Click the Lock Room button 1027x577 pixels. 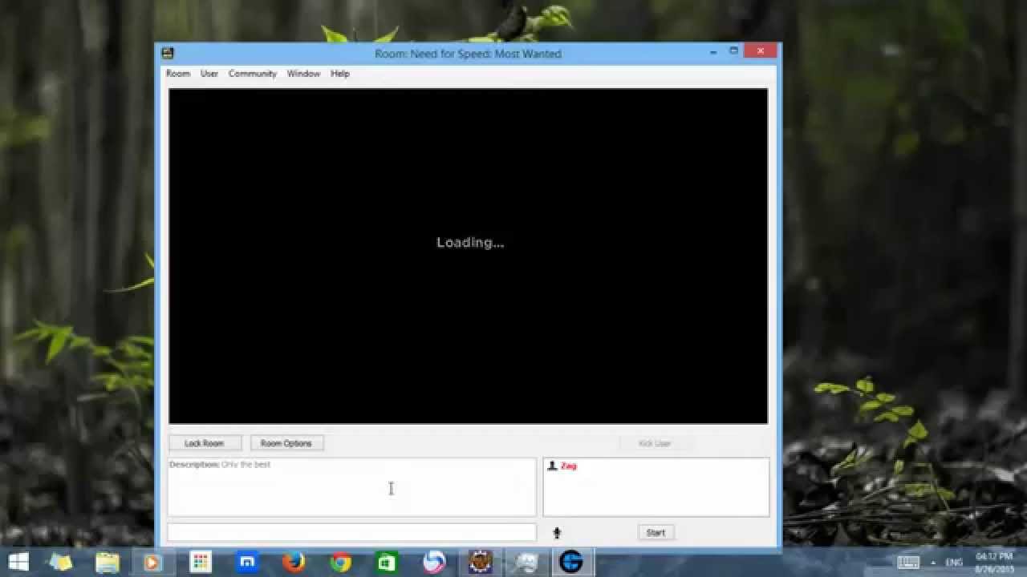[205, 443]
